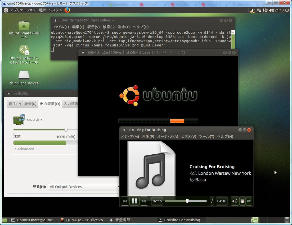Click the 21:13 clock in panel

(279, 10)
